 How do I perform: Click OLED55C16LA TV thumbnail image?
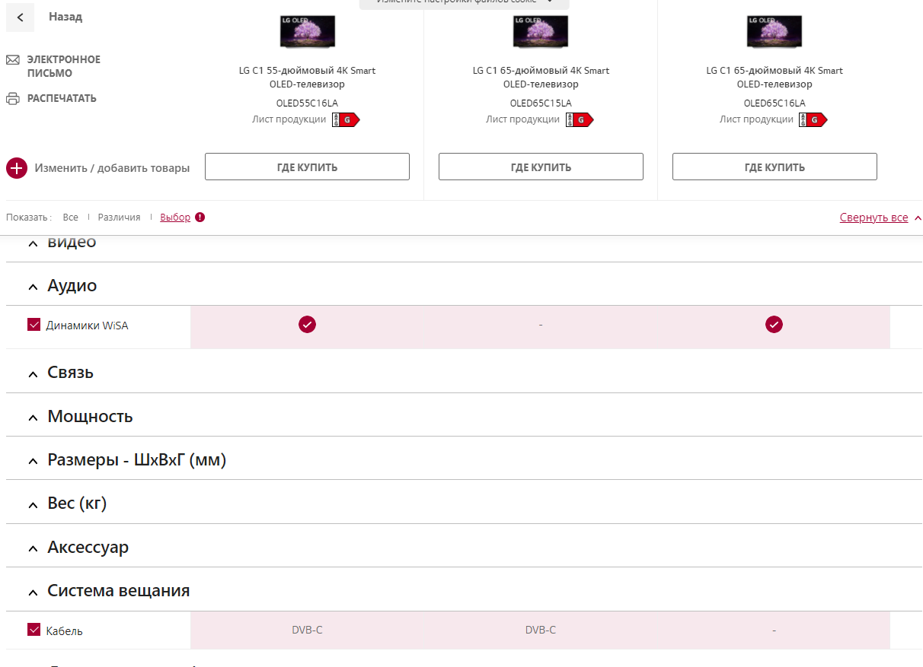pos(307,31)
